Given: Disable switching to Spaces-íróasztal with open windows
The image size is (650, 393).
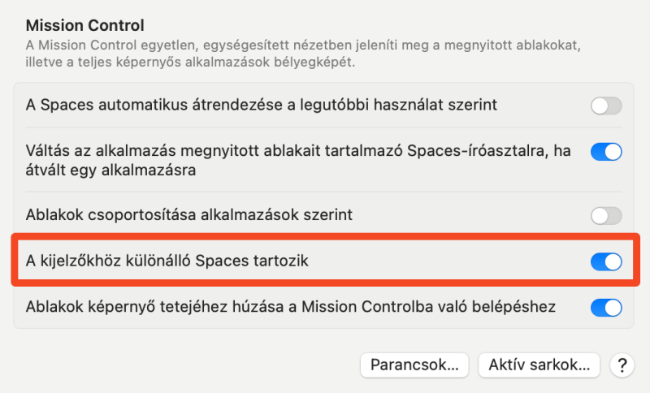Looking at the screenshot, I should (606, 152).
